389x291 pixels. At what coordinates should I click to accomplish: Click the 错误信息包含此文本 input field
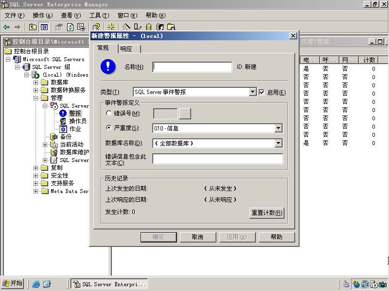pos(217,159)
